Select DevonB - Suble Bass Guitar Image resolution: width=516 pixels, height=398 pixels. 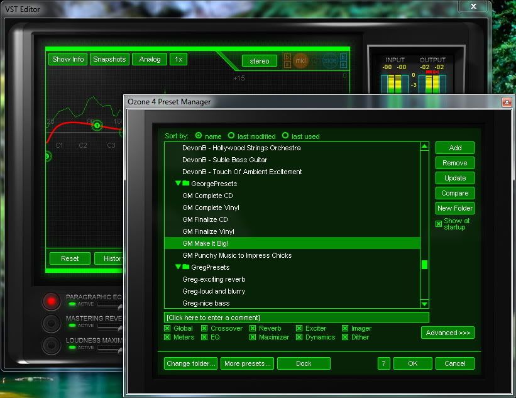click(292, 160)
